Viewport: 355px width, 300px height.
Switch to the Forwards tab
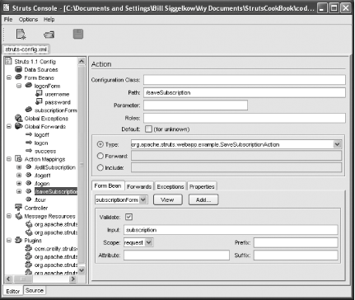(x=139, y=186)
